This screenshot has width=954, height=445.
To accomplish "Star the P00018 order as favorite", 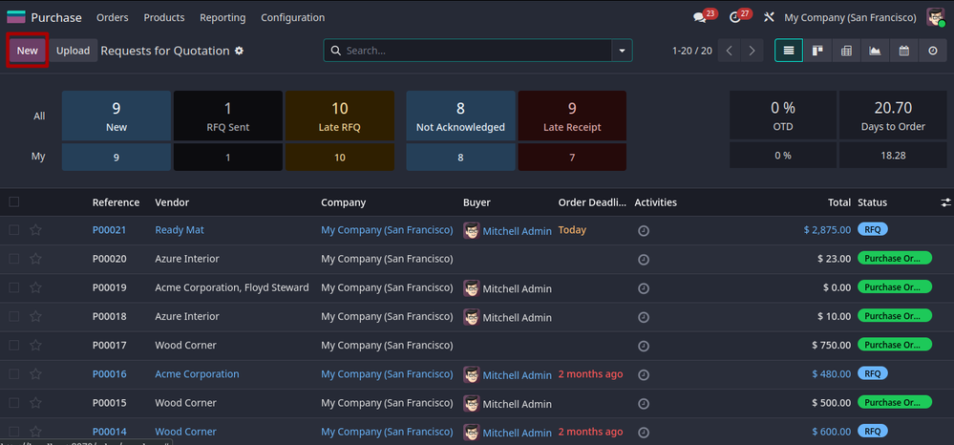I will [x=36, y=316].
